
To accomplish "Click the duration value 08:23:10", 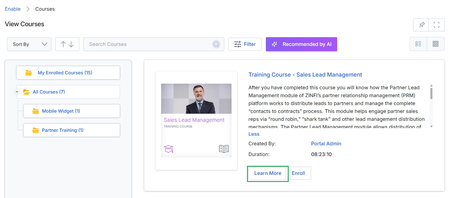I will click(x=321, y=154).
